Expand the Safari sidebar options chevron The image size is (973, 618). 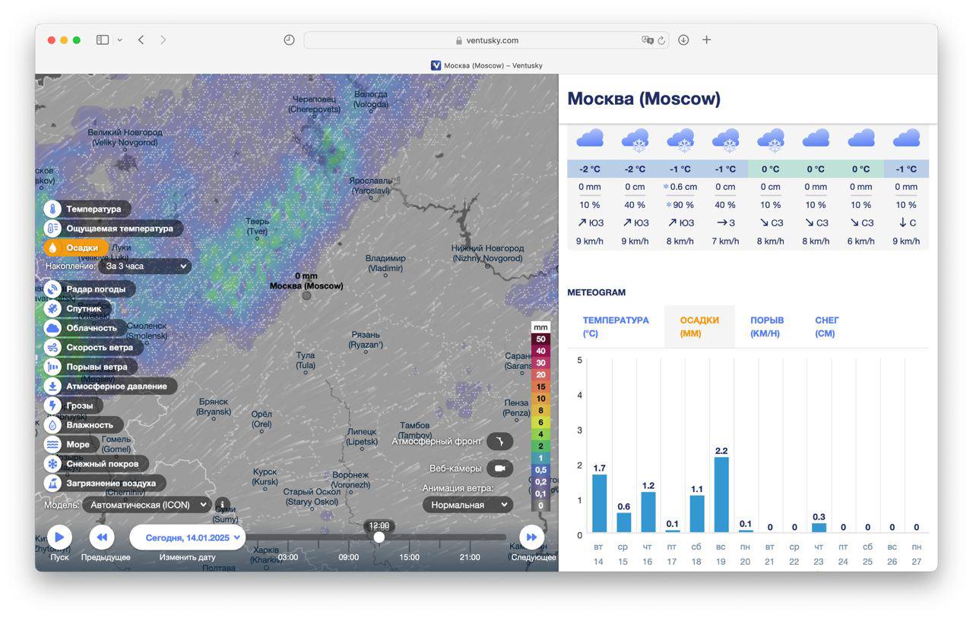point(119,40)
